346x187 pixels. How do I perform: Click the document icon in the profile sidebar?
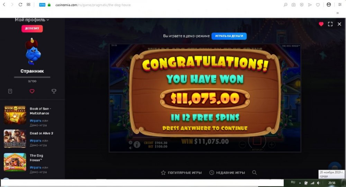tap(10, 91)
